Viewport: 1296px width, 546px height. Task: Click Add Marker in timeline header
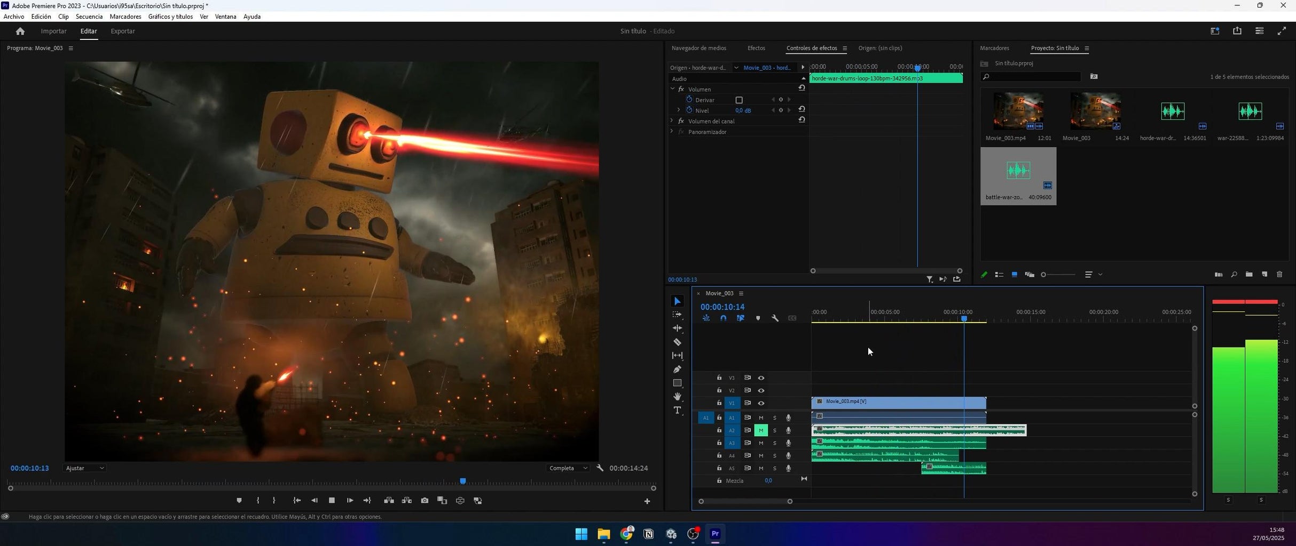pyautogui.click(x=758, y=318)
